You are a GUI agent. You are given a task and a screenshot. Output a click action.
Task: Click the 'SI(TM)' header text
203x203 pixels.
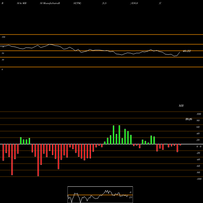77,3
